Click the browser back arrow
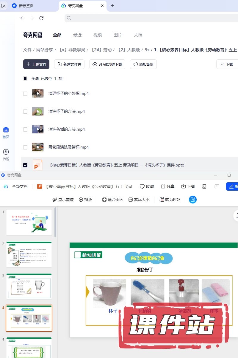This screenshot has width=238, height=358. coord(22,18)
